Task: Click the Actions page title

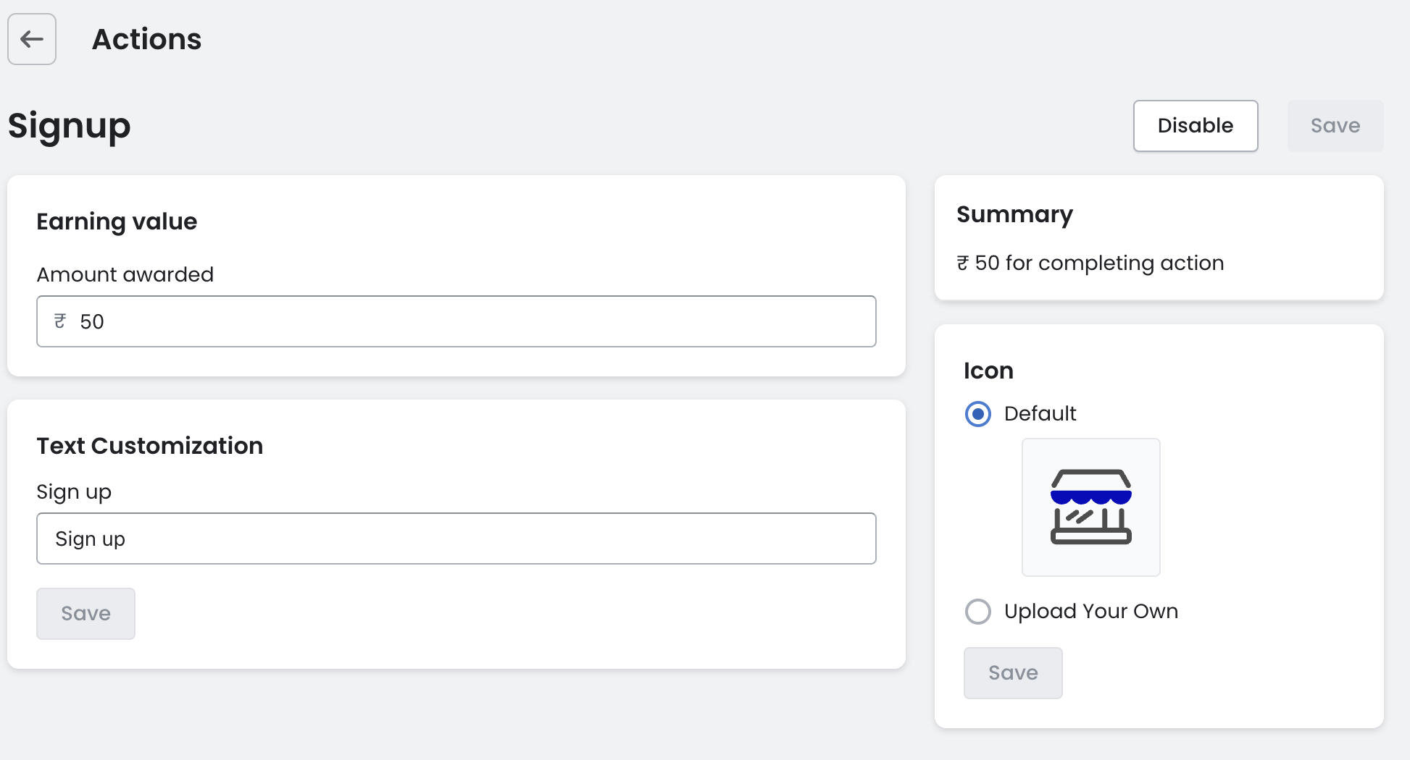Action: [146, 39]
